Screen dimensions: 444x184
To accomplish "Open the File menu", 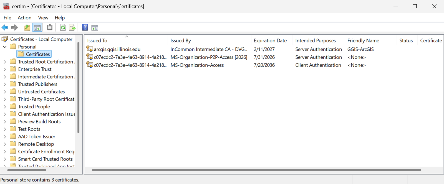I will [7, 18].
